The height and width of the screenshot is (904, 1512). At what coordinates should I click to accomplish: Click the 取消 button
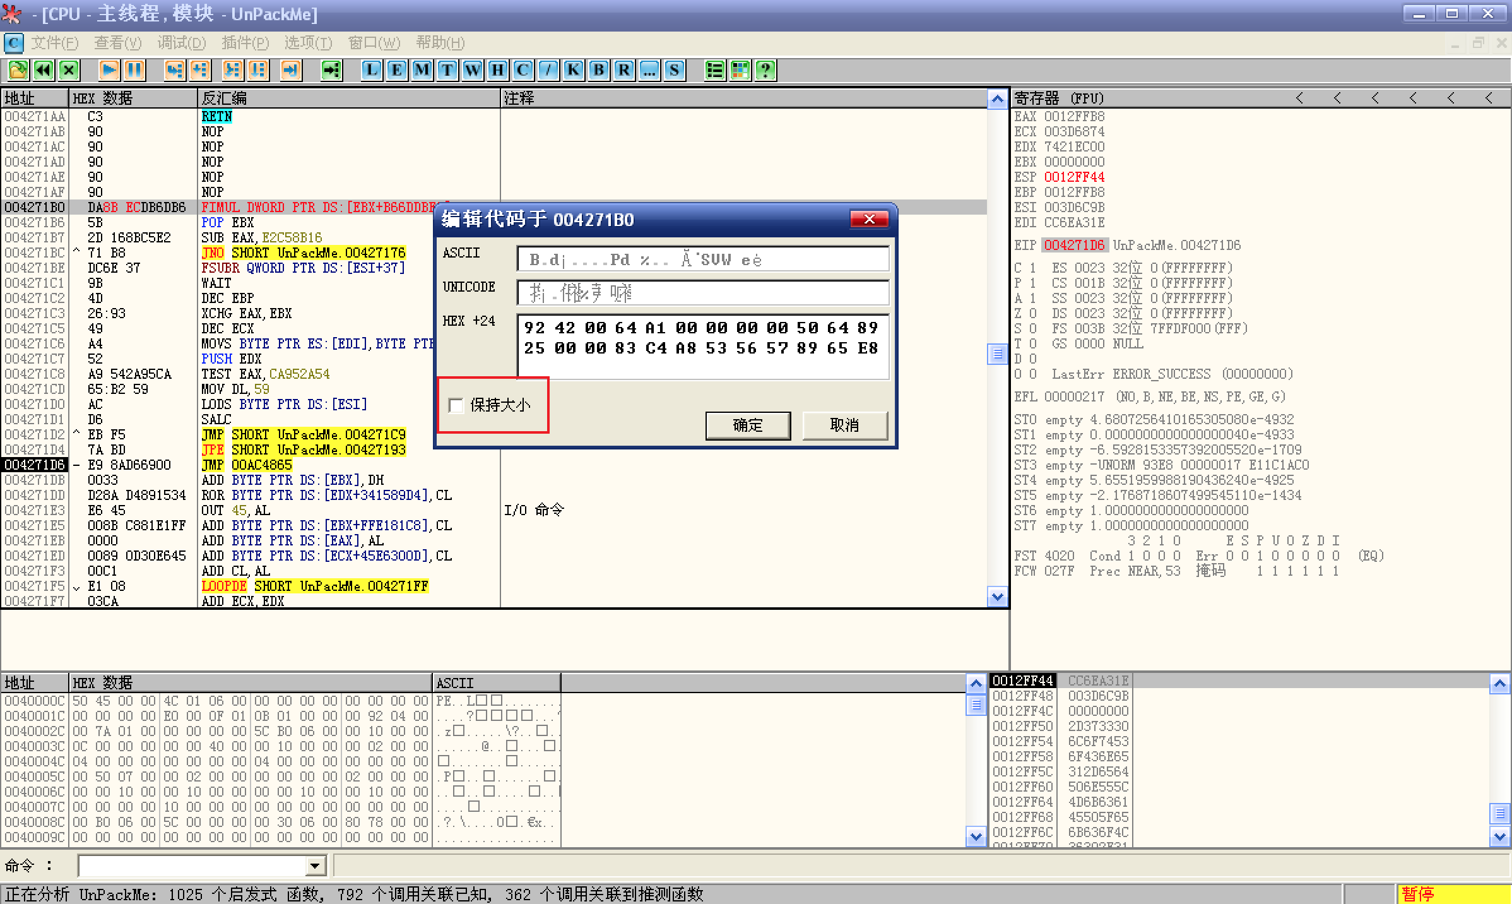(x=844, y=425)
